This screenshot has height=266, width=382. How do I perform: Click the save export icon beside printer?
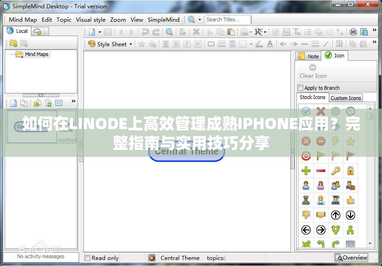click(364, 32)
